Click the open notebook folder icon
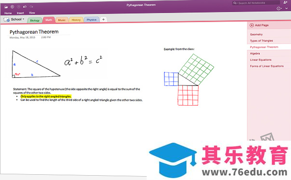This screenshot has width=291, height=180. pyautogui.click(x=6, y=7)
